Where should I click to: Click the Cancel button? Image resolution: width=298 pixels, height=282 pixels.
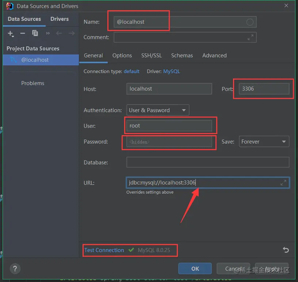click(x=233, y=268)
